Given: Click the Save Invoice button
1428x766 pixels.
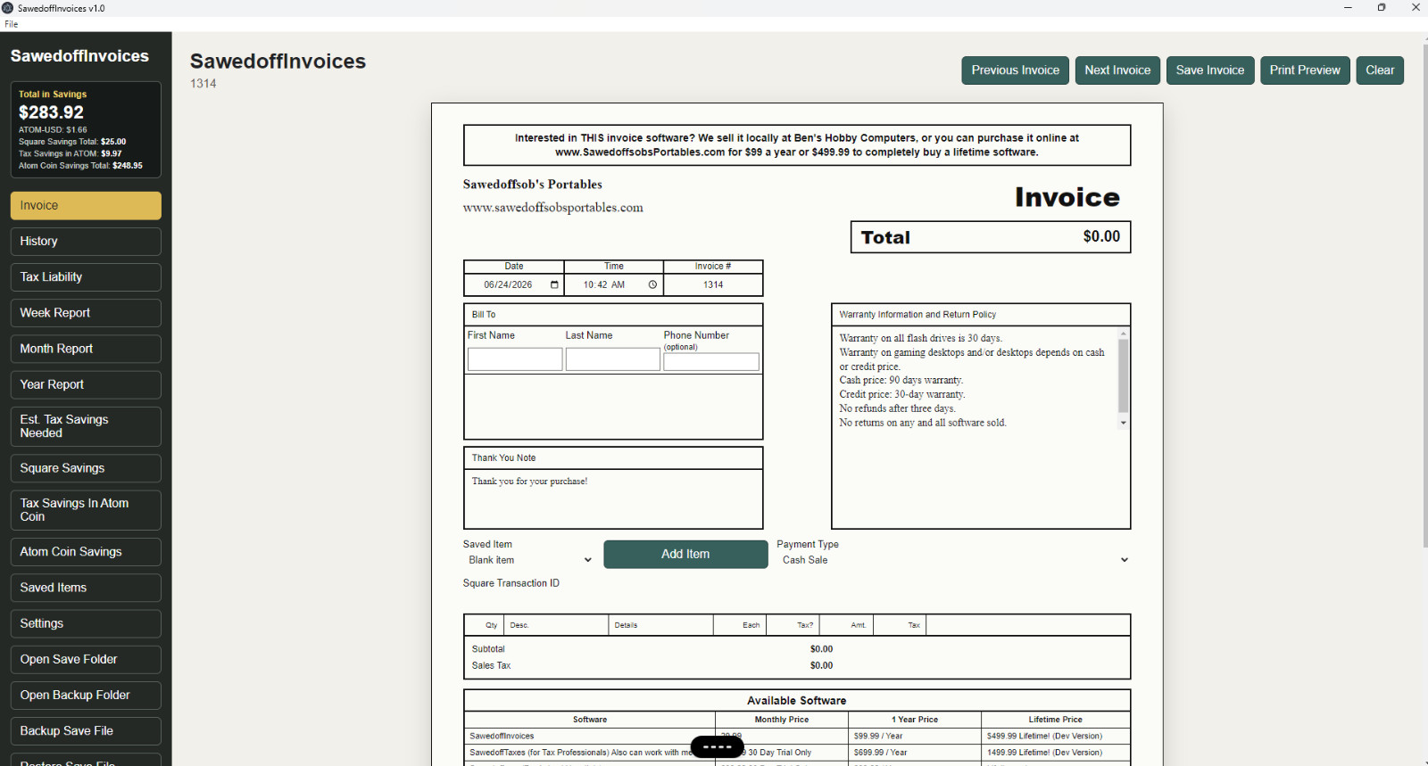Looking at the screenshot, I should 1210,70.
